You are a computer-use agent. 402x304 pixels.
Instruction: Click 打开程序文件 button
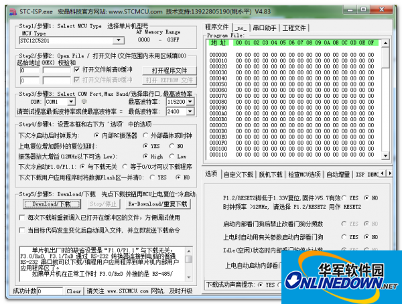click(170, 70)
